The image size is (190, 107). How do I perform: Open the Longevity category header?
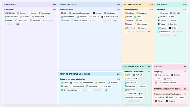pos(170,67)
